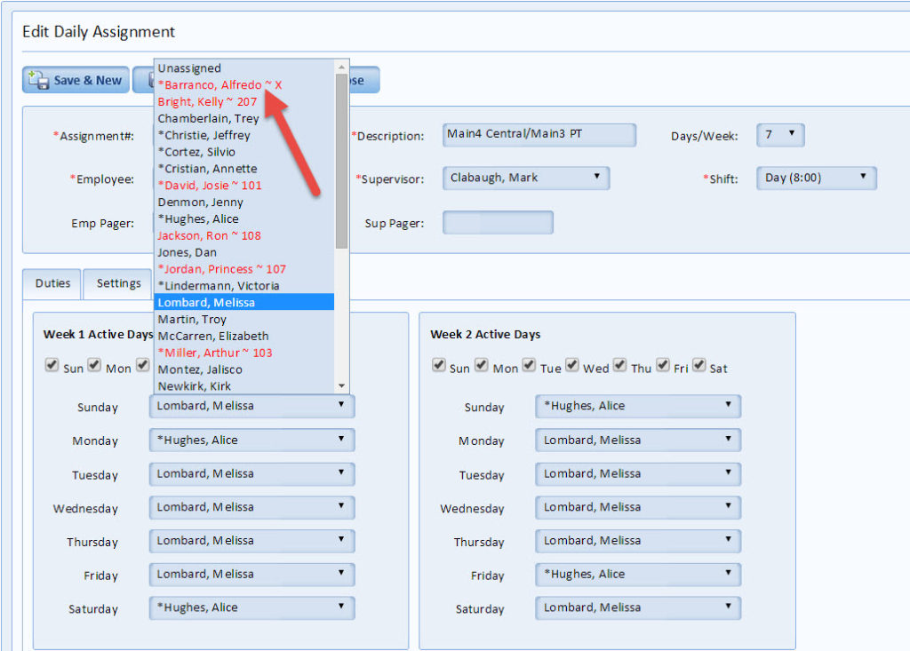Screen dimensions: 910x651
Task: Toggle Week 2 Thu checkbox
Action: pos(619,366)
